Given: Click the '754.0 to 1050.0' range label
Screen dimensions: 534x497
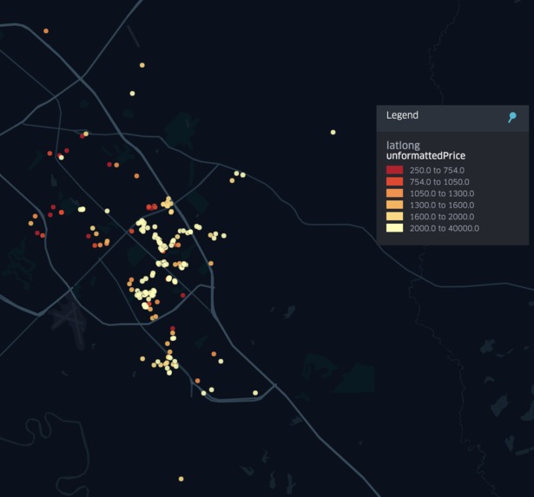Looking at the screenshot, I should pyautogui.click(x=439, y=182).
